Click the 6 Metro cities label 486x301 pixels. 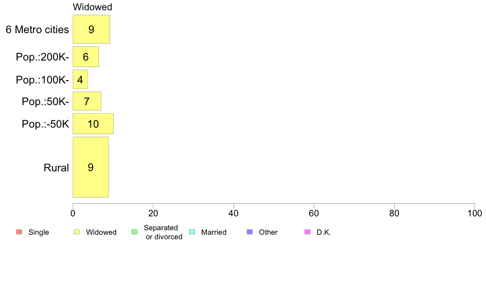click(x=37, y=29)
